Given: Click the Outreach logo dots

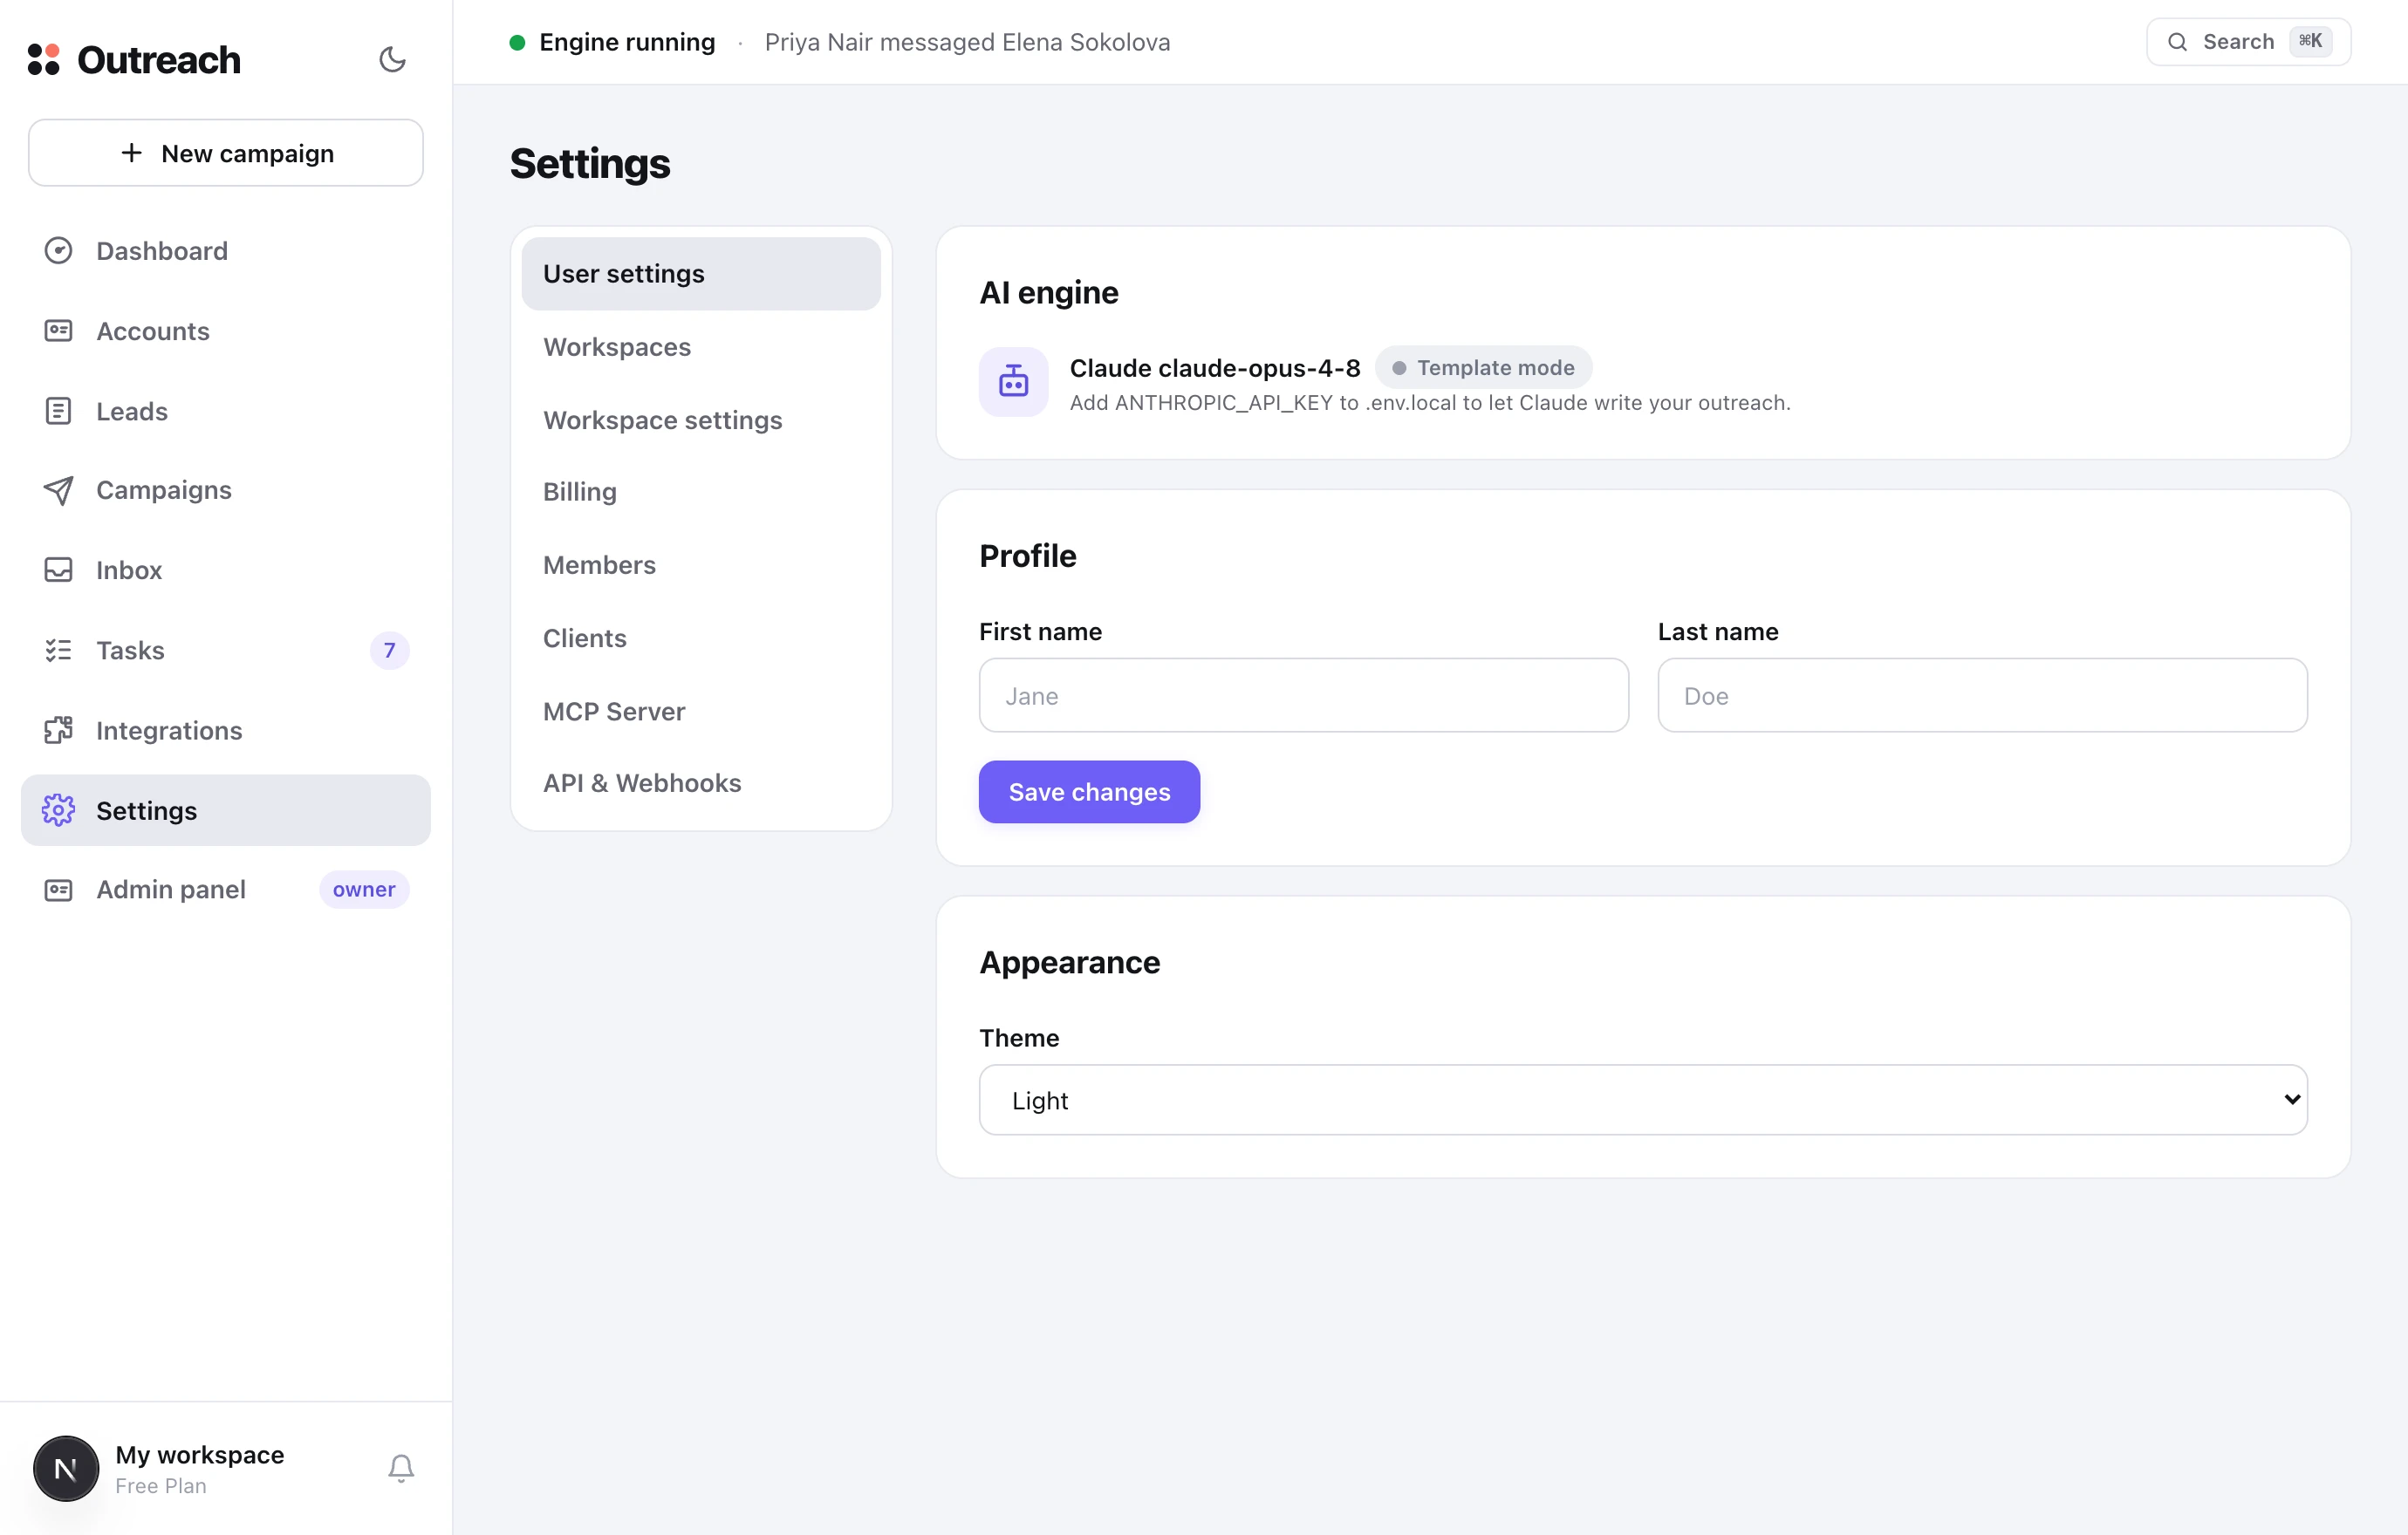Looking at the screenshot, I should pos(44,59).
